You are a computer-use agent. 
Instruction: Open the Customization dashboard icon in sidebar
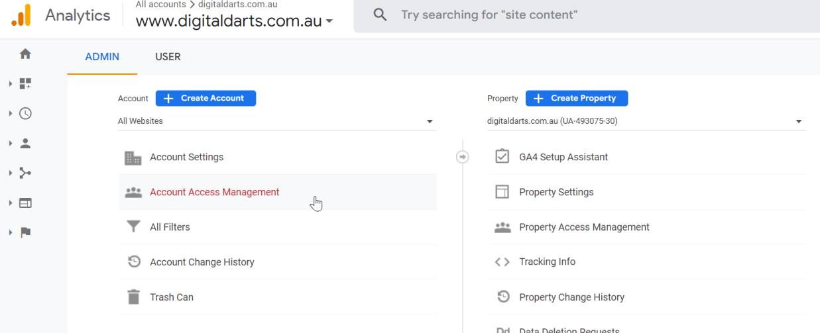click(x=25, y=83)
